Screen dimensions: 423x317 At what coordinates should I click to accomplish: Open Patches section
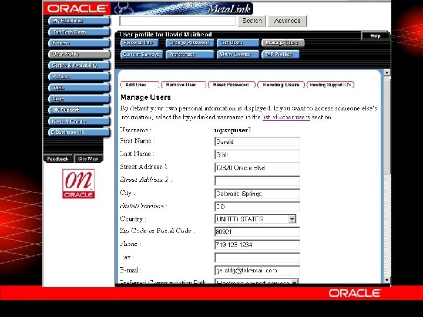pyautogui.click(x=79, y=76)
